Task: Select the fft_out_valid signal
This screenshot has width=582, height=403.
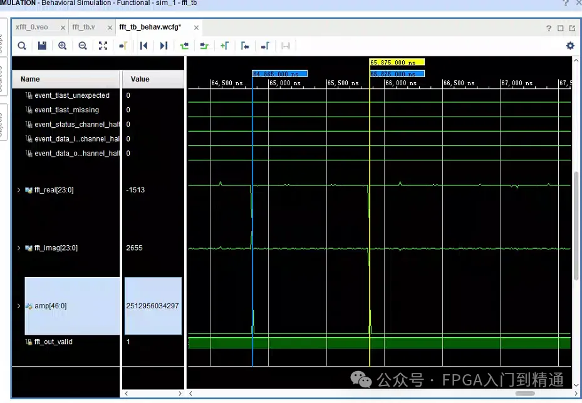Action: 53,342
